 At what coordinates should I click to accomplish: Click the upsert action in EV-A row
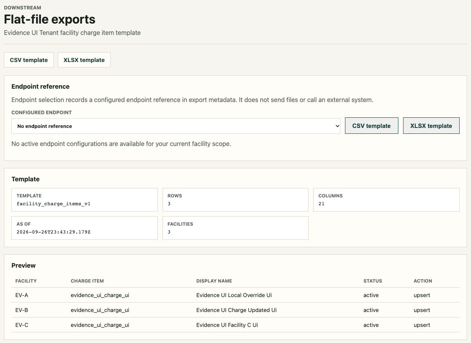click(422, 295)
